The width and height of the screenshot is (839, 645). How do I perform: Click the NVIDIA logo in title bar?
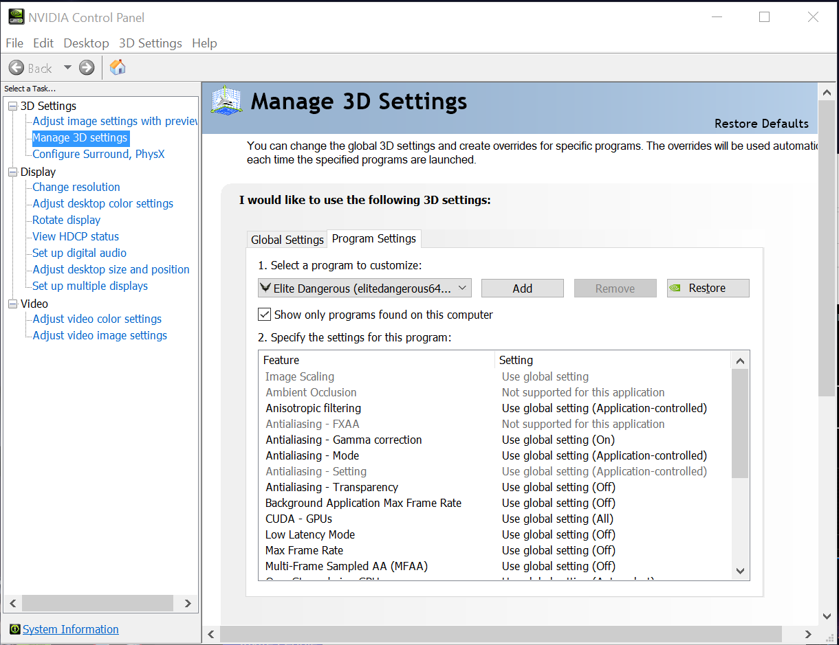pyautogui.click(x=15, y=17)
